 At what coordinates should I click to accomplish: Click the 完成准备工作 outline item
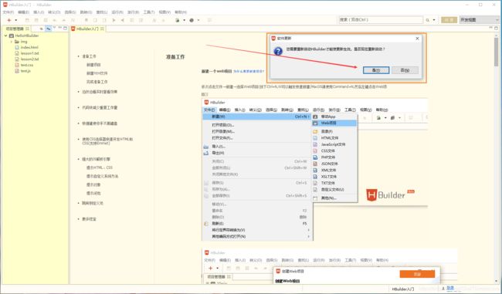point(97,82)
